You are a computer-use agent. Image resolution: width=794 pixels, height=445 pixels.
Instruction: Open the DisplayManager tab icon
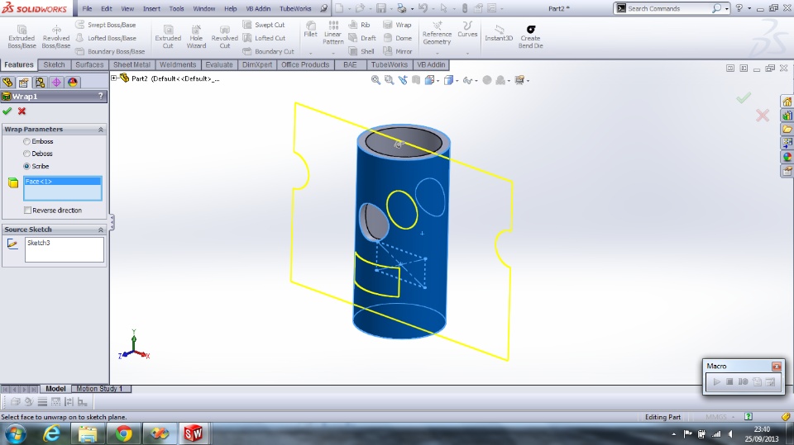(73, 83)
